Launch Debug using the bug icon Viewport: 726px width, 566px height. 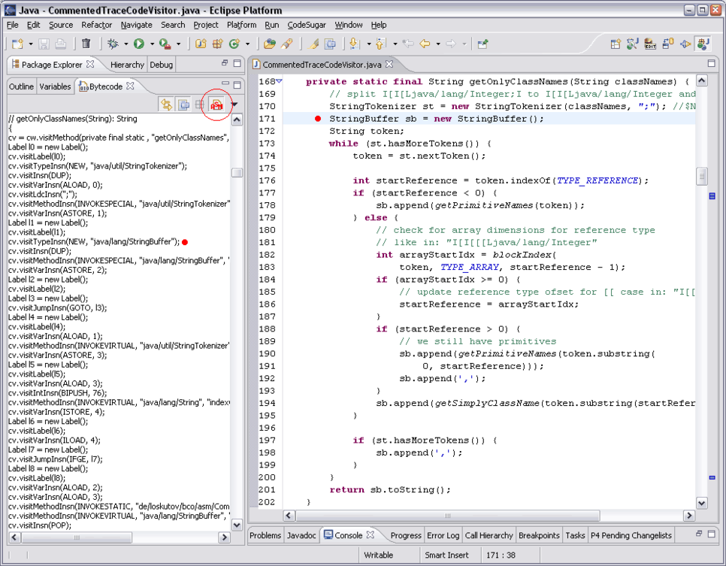[x=113, y=44]
